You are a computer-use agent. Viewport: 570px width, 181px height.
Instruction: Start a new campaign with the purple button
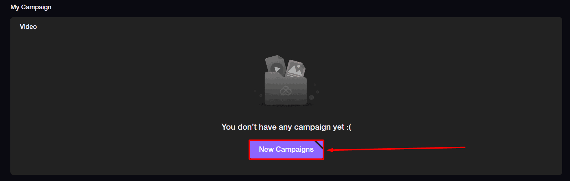point(286,149)
